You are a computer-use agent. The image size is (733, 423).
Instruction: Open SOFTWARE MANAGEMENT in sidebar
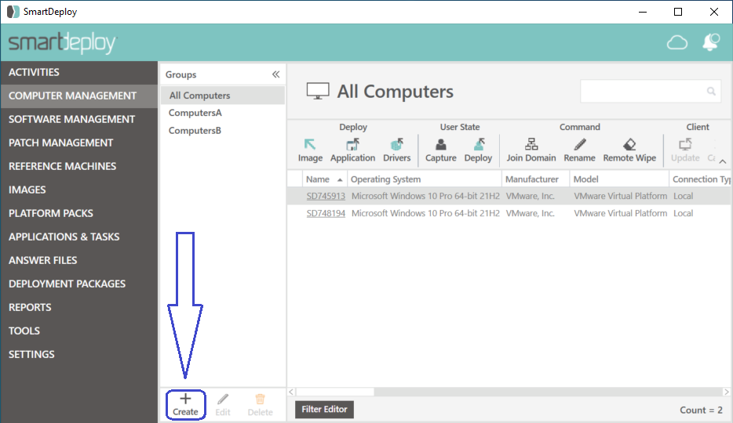pos(79,119)
